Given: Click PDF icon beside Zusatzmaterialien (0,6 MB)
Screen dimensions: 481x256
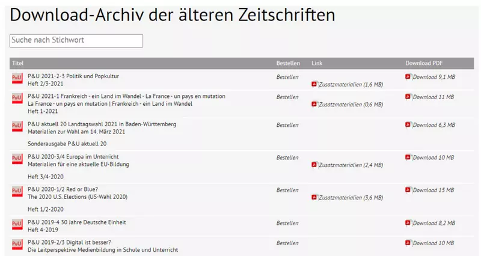Looking at the screenshot, I should click(x=314, y=104).
